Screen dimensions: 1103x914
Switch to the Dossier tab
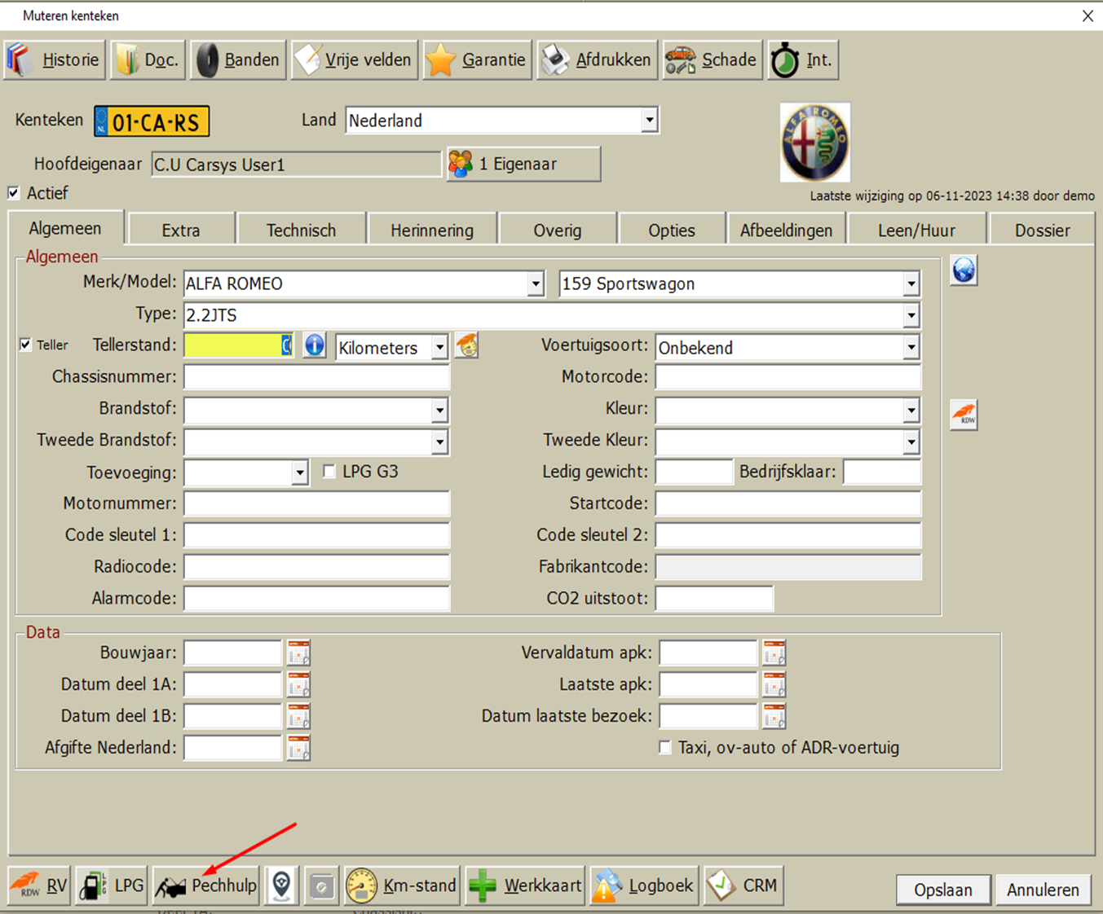tap(1042, 230)
